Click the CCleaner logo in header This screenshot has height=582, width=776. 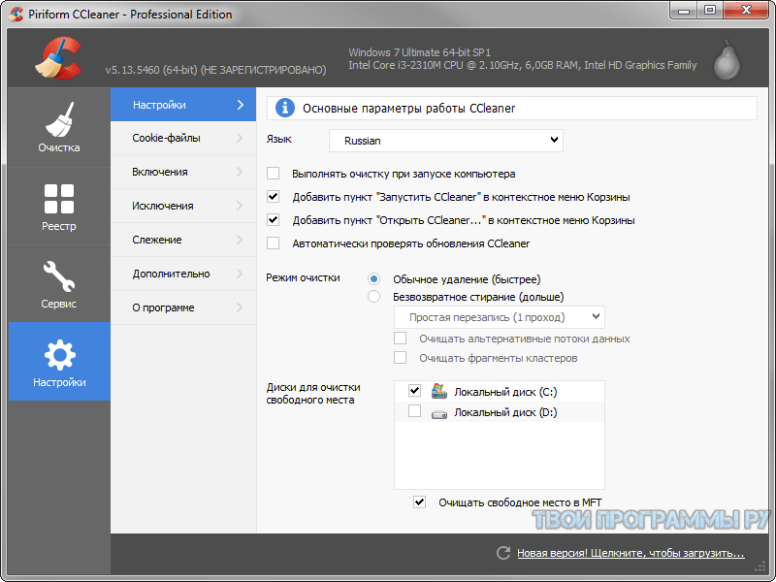(58, 58)
